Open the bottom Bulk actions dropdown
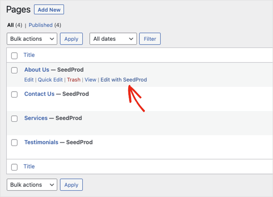Image resolution: width=273 pixels, height=197 pixels. tap(32, 185)
